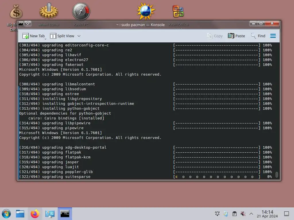Image resolution: width=294 pixels, height=220 pixels.
Task: Click the line 'upgrading poppler-glib'
Action: [67, 172]
